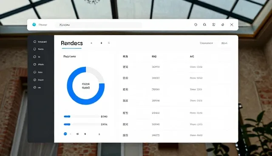Click the lower blue progress bar
The width and height of the screenshot is (272, 156).
[67, 124]
